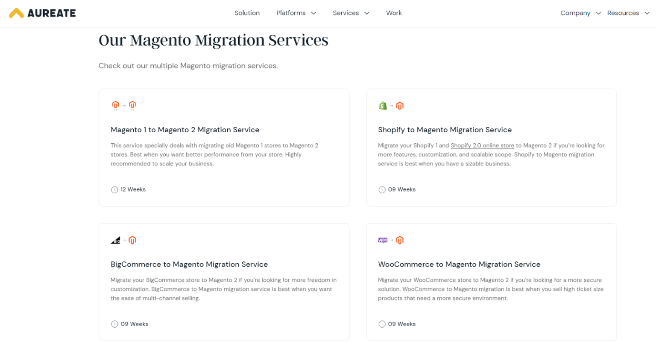Viewport: 656px width, 343px height.
Task: Open the Work menu item
Action: click(394, 13)
